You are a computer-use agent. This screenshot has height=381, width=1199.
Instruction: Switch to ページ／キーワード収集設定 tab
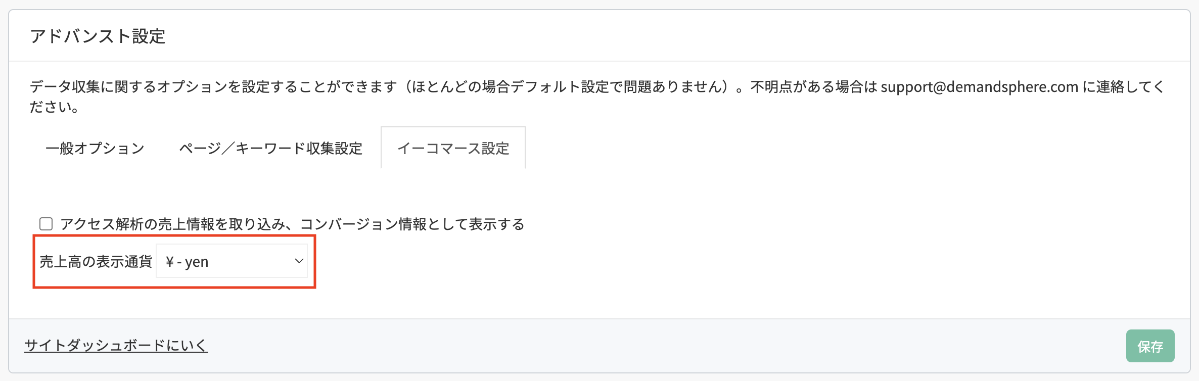pos(271,148)
